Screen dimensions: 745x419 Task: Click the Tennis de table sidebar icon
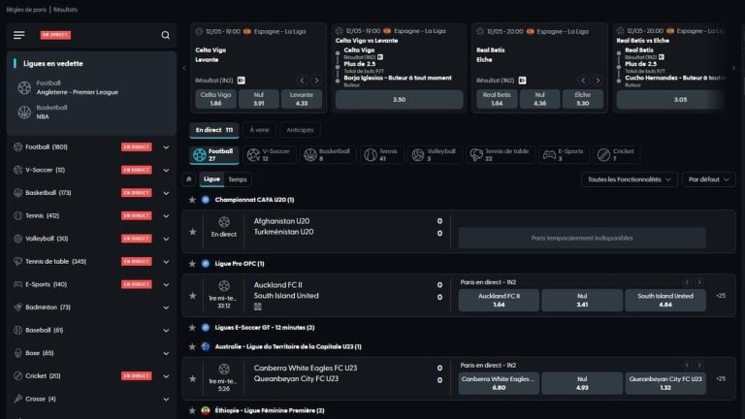click(x=18, y=261)
